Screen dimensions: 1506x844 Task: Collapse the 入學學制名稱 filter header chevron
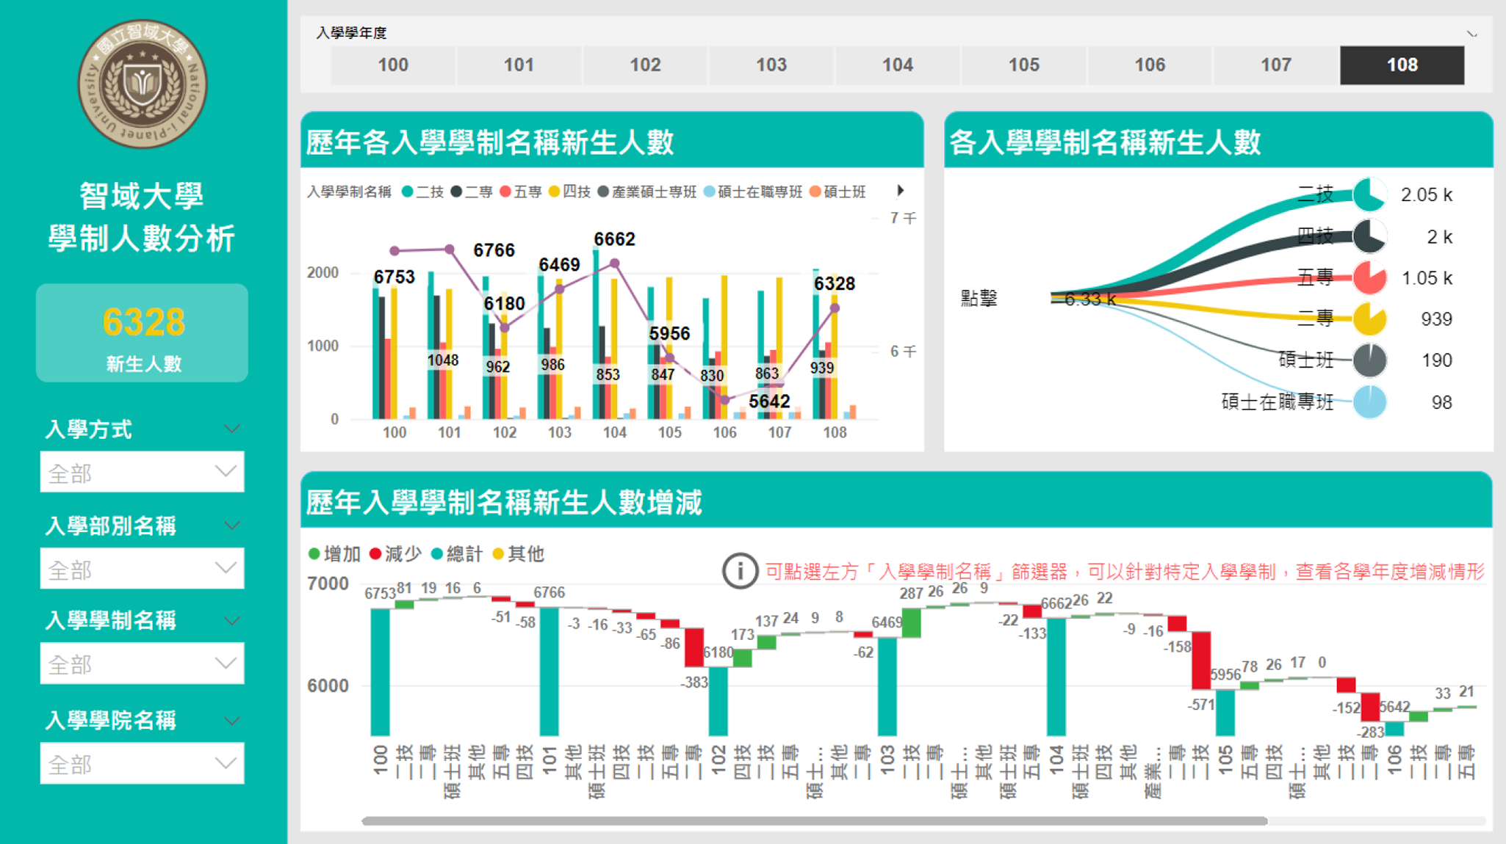232,621
